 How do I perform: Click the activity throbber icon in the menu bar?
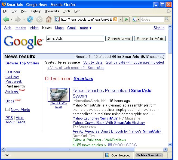click(x=168, y=11)
